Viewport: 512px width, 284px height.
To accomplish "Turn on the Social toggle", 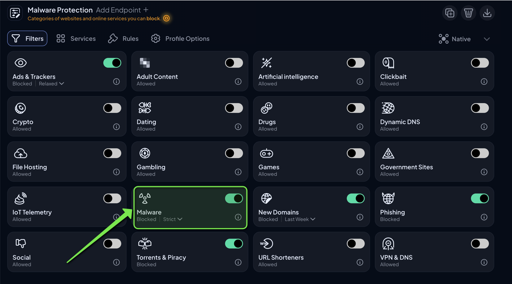I will 112,244.
